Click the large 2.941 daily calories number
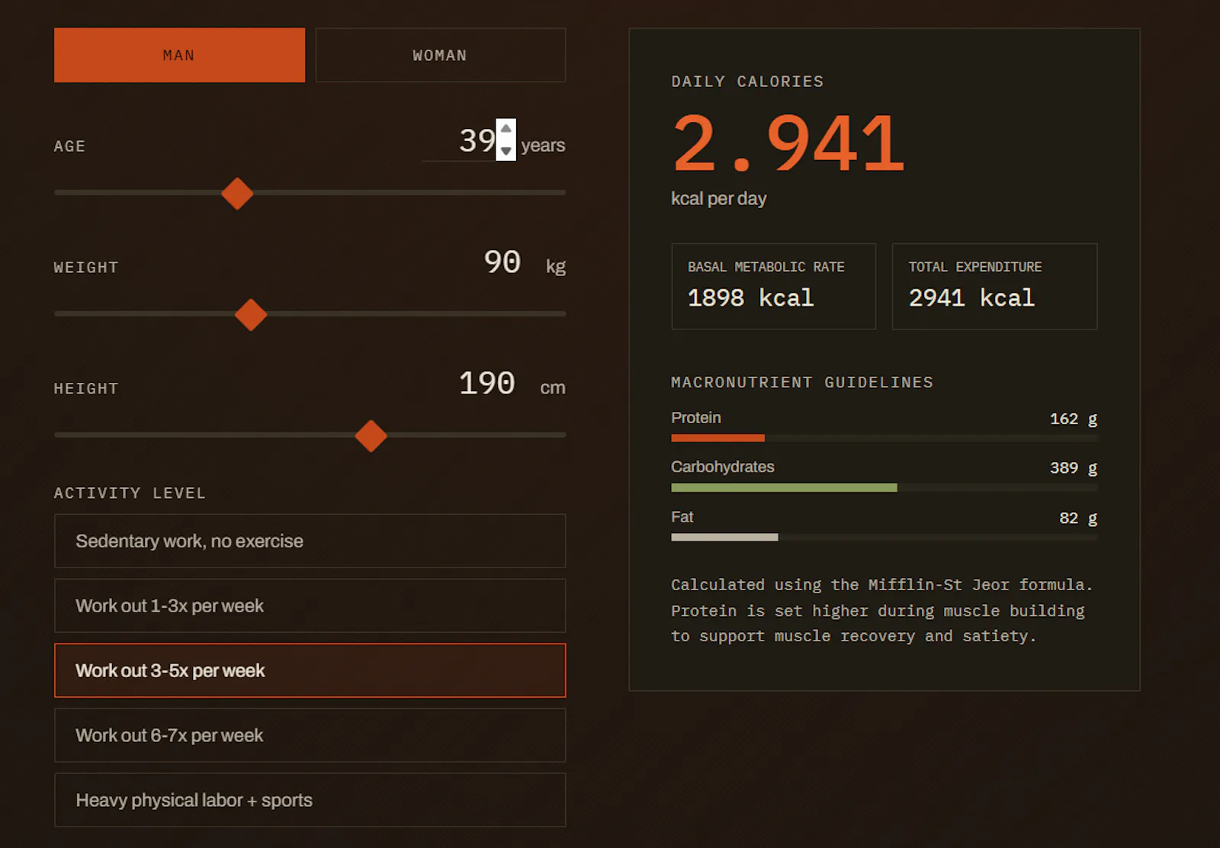Screen dimensions: 1220x848 pos(788,143)
